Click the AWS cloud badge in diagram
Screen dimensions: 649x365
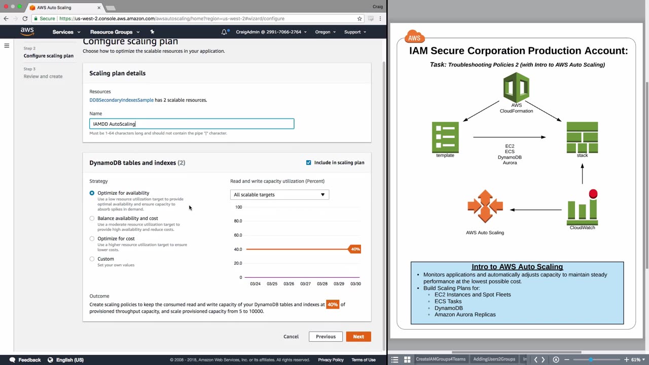(414, 38)
